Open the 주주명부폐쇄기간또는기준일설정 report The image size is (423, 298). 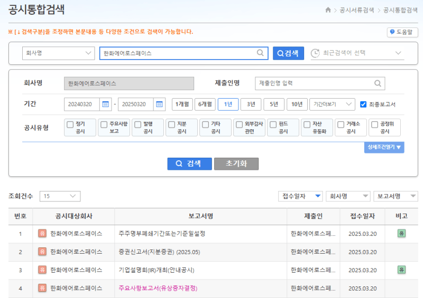click(x=162, y=234)
